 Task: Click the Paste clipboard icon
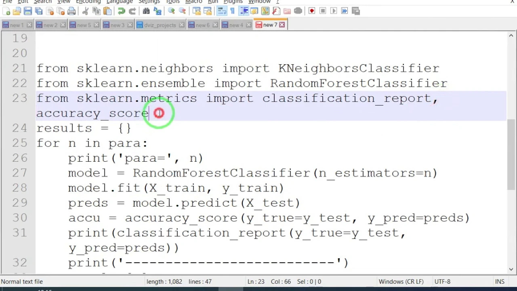click(107, 11)
